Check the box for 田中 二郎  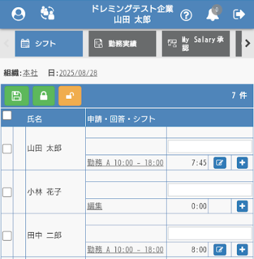point(7,236)
